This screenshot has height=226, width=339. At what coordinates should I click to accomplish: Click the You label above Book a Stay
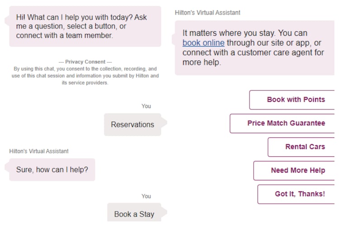coord(146,196)
